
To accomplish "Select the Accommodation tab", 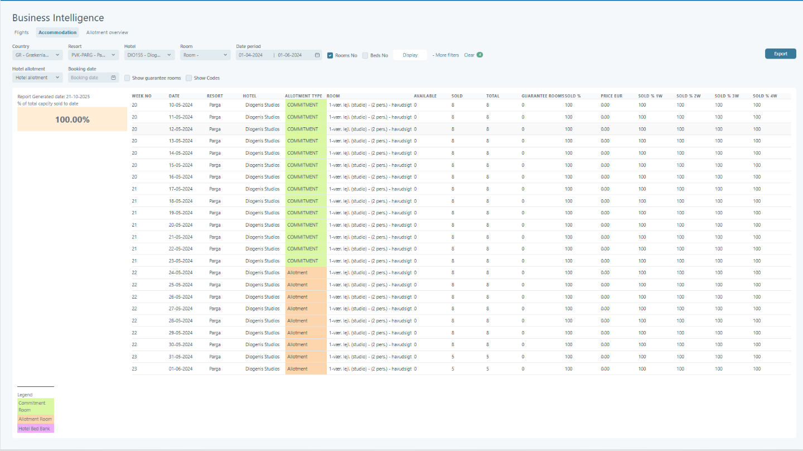I will (57, 32).
